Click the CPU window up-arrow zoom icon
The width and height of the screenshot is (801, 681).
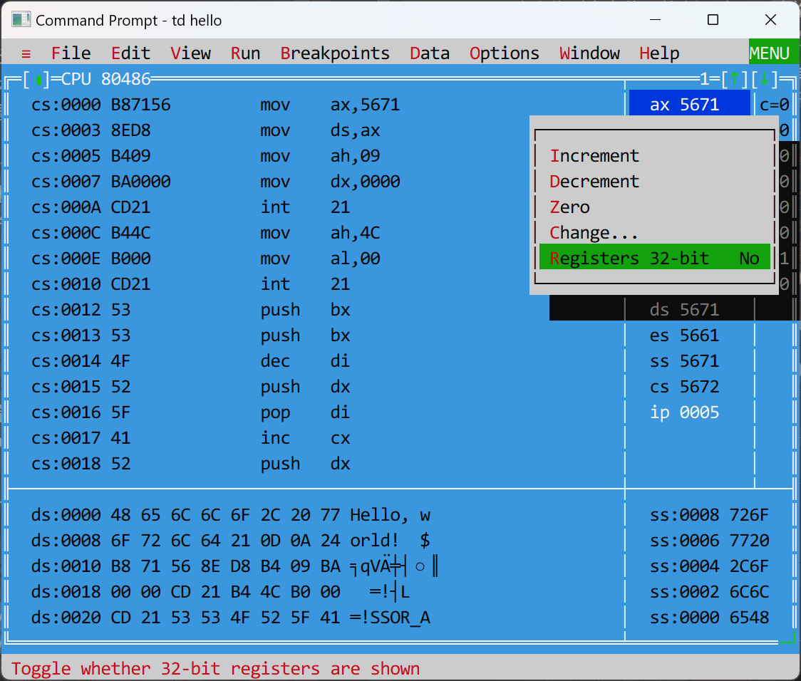pyautogui.click(x=733, y=79)
